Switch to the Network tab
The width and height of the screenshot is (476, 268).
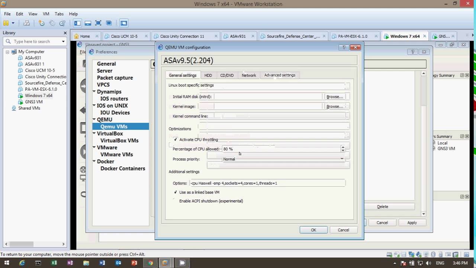pyautogui.click(x=249, y=75)
